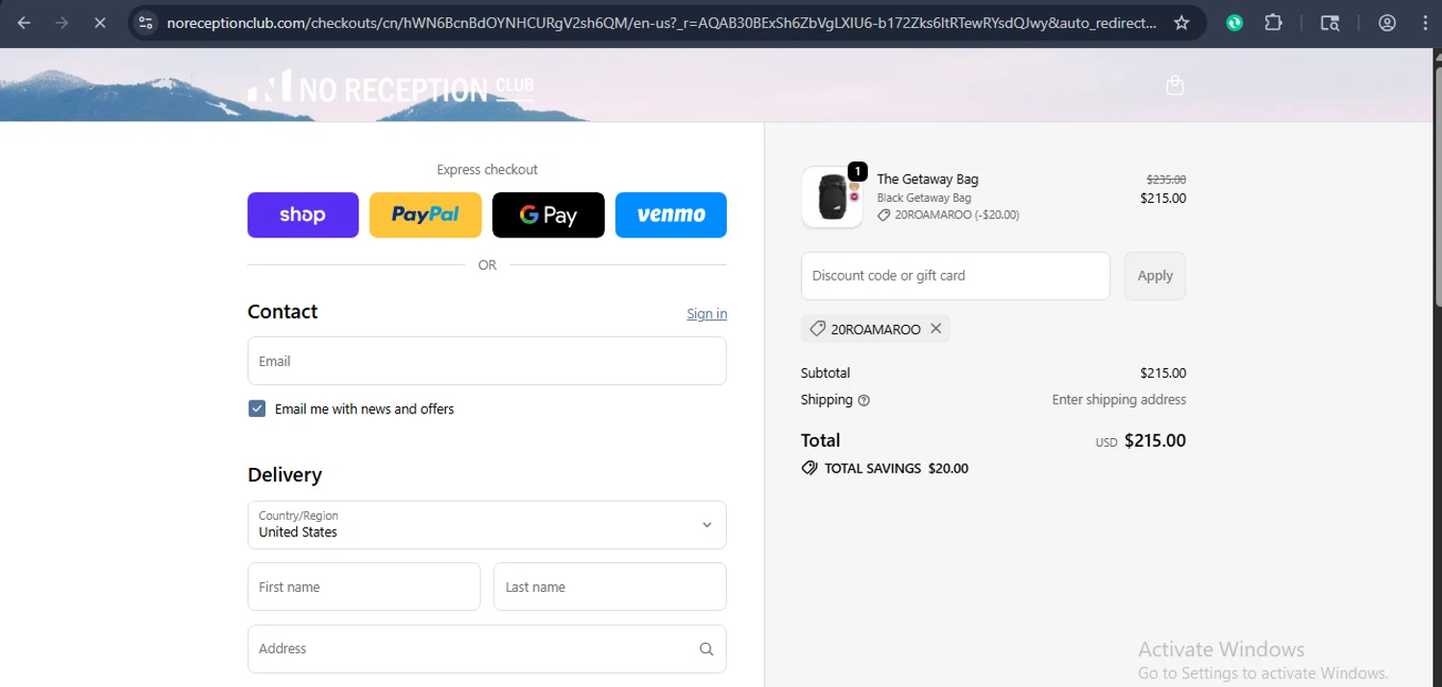Viewport: 1442px width, 687px height.
Task: Open the Country/Region dropdown
Action: [x=486, y=525]
